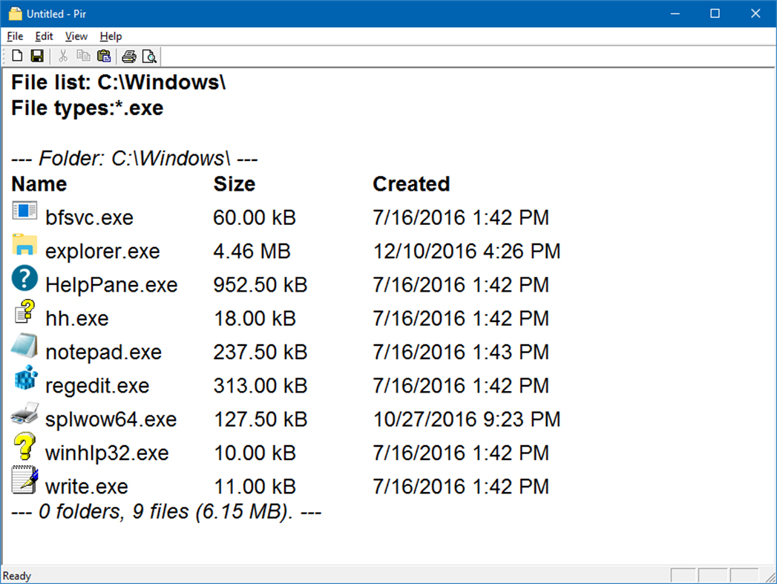Click the 'notepad.exe' file name
Screen dimensions: 777x584
point(104,352)
